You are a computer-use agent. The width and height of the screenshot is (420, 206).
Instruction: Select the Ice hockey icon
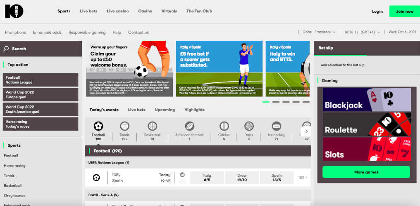tap(277, 126)
